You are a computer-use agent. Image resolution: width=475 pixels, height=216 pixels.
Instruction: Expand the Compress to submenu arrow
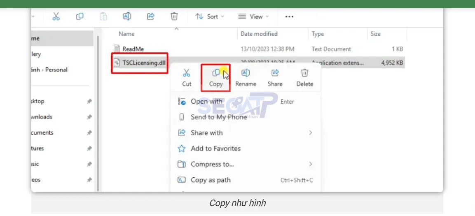tap(311, 164)
